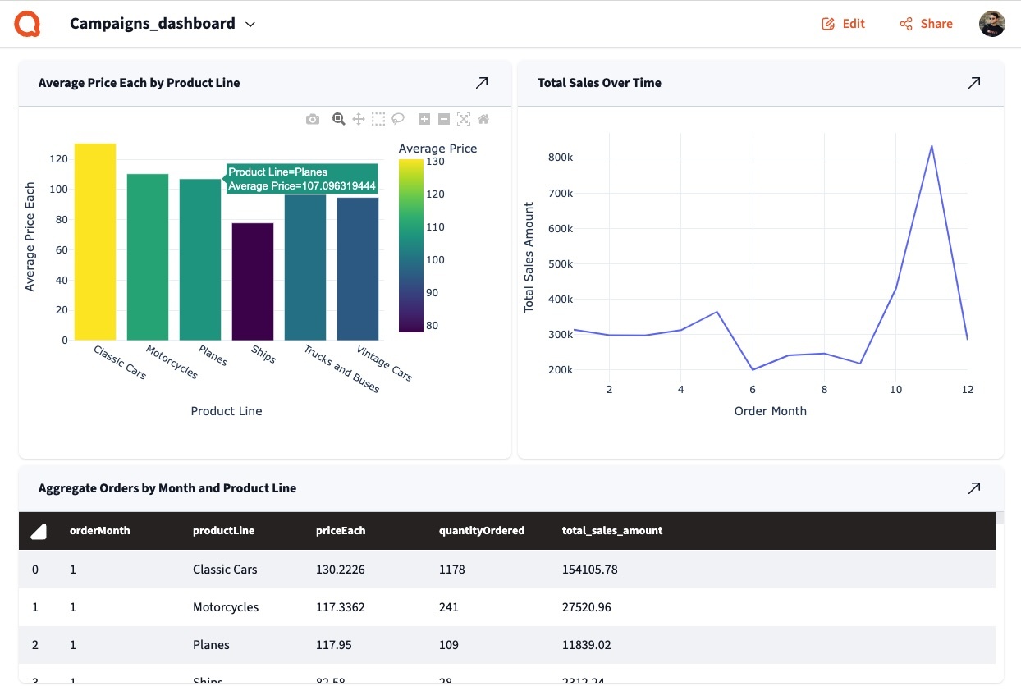Download bar chart as image via camera icon
Screen dimensions: 1021x700
313,119
